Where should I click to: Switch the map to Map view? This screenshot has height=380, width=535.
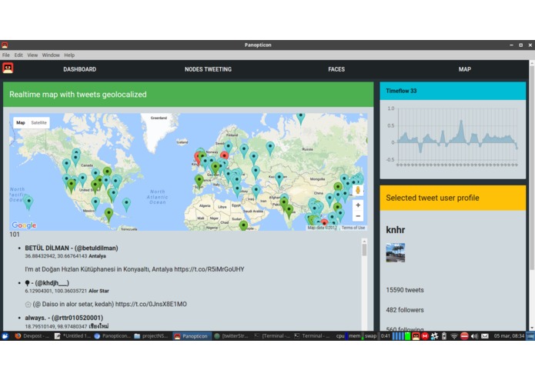point(21,122)
